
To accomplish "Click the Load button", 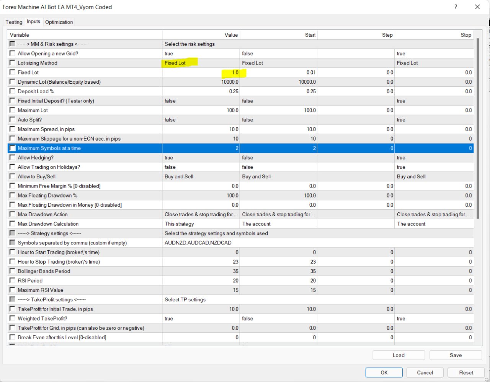I will pos(398,355).
